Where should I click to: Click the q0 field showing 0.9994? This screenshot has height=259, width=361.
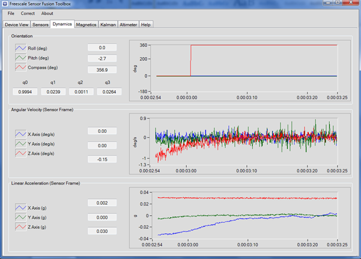click(25, 92)
